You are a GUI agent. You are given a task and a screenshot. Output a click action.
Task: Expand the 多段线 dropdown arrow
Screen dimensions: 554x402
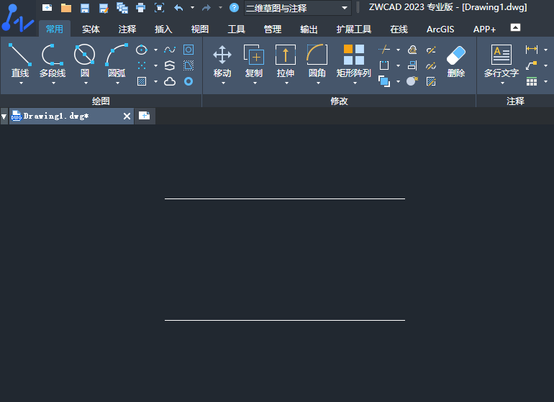coord(53,83)
